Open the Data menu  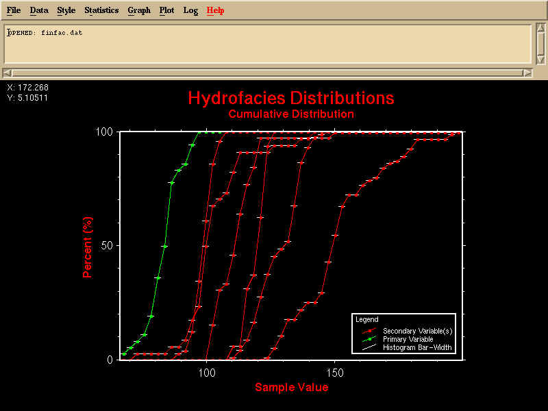tap(39, 10)
